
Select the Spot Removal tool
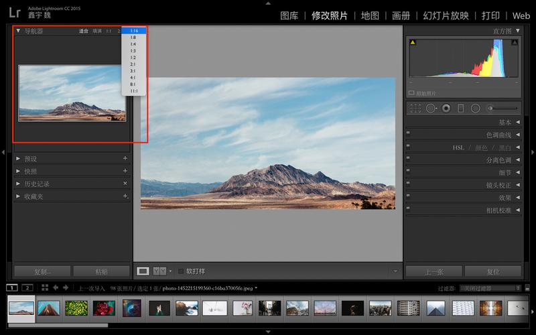click(x=431, y=108)
